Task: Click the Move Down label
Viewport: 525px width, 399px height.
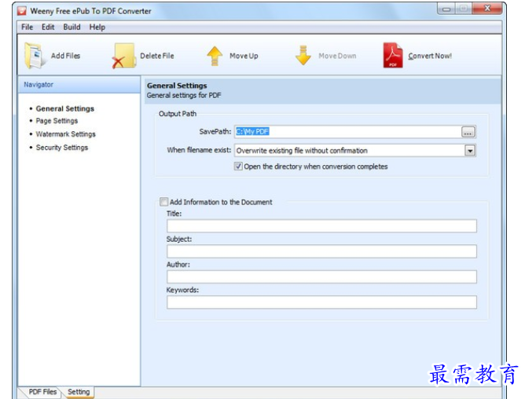Action: click(x=337, y=56)
